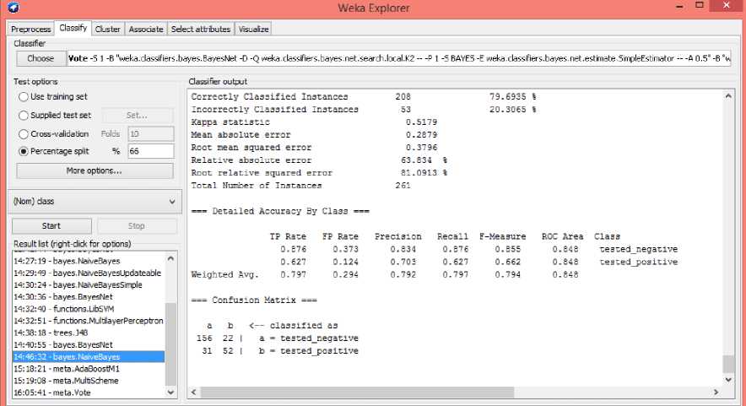The height and width of the screenshot is (406, 746).
Task: Click the percentage split value field
Action: pos(151,151)
